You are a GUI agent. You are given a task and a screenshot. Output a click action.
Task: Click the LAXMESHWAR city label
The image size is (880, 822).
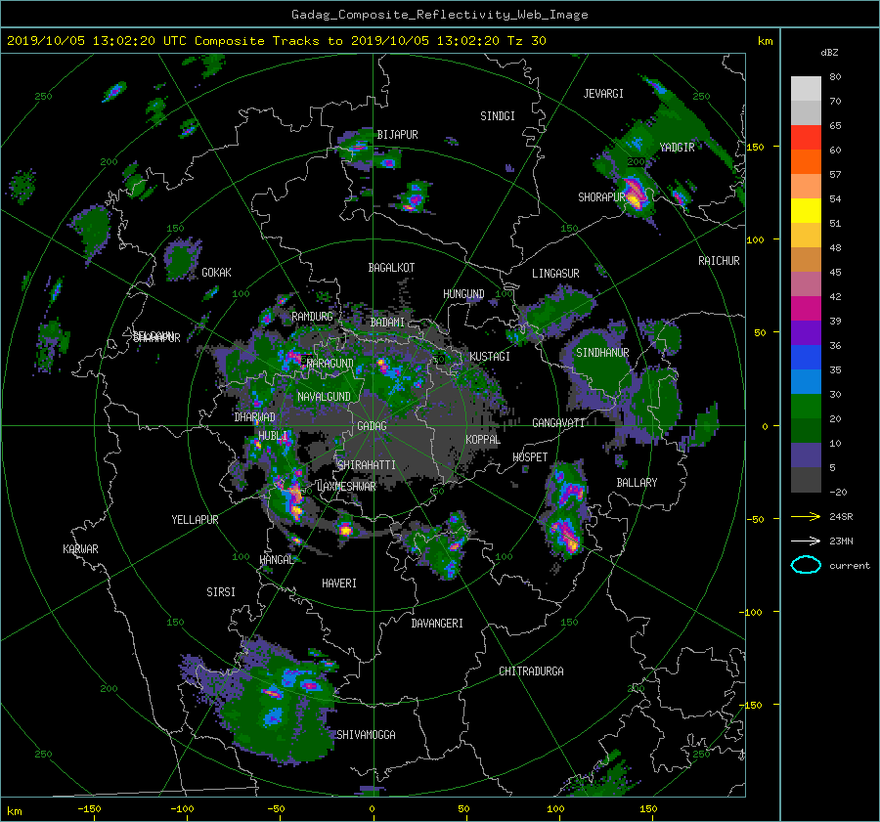[346, 487]
